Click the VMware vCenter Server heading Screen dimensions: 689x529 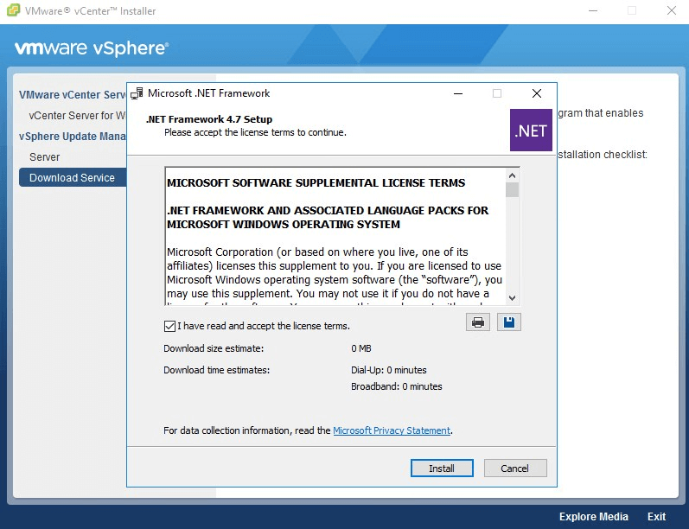click(x=73, y=95)
